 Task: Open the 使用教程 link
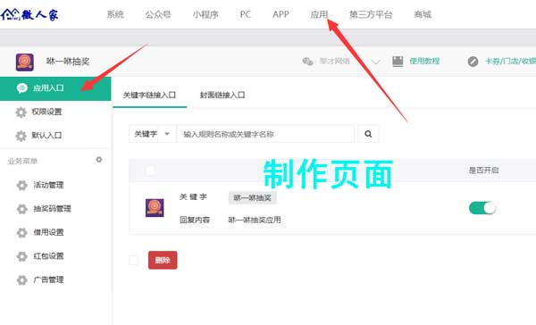point(424,62)
